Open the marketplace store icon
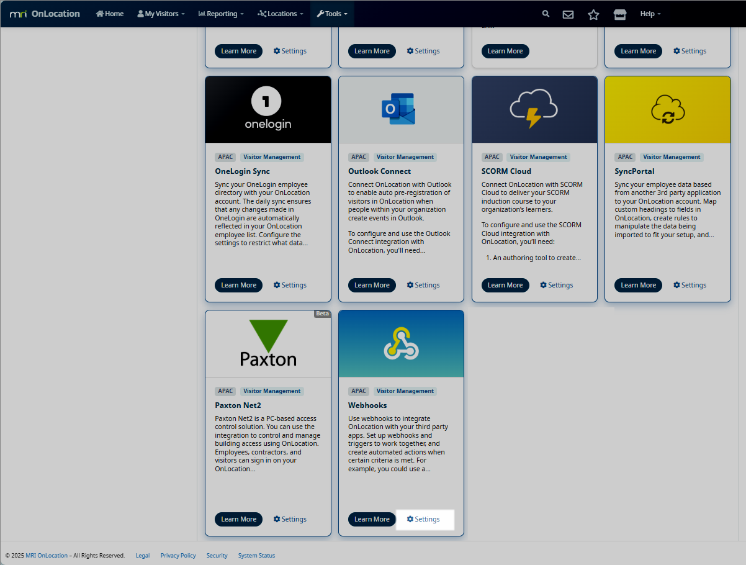This screenshot has width=746, height=565. (x=619, y=14)
